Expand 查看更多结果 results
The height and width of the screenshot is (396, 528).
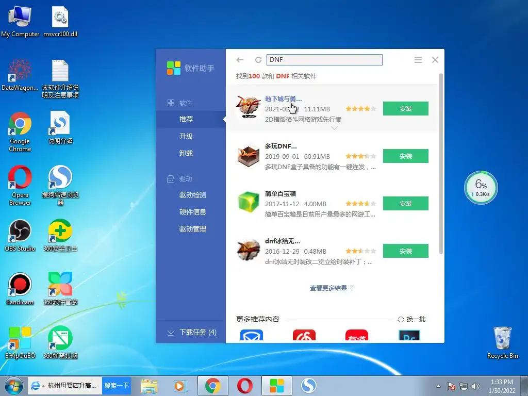(332, 288)
